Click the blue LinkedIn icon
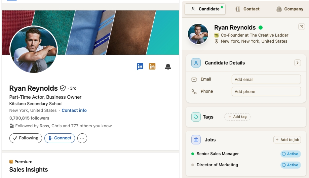 click(x=140, y=66)
